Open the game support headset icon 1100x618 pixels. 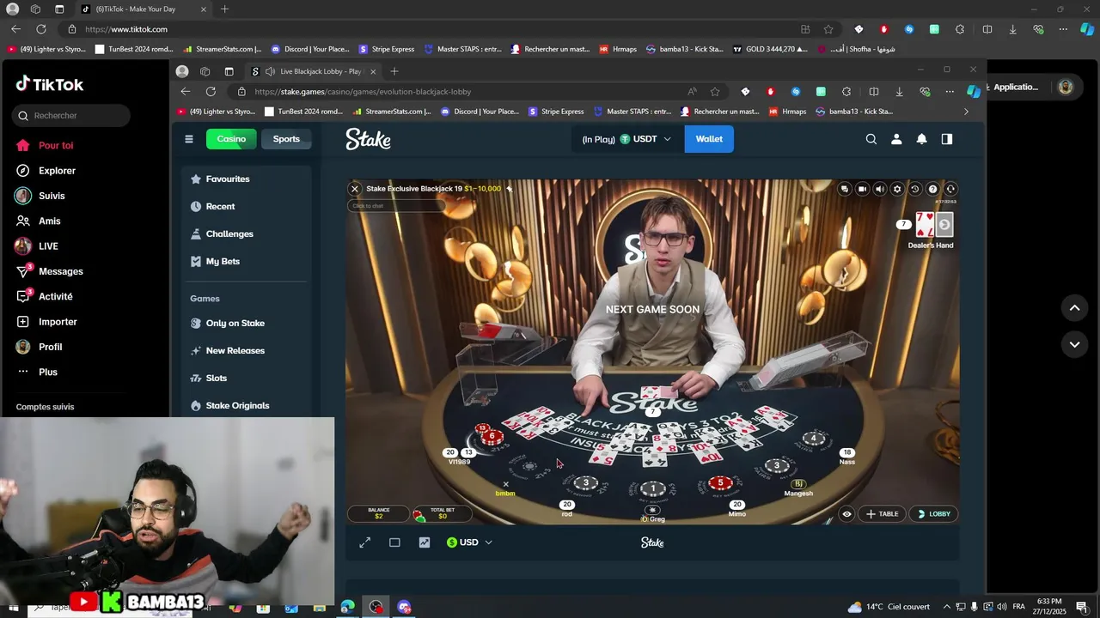point(950,189)
